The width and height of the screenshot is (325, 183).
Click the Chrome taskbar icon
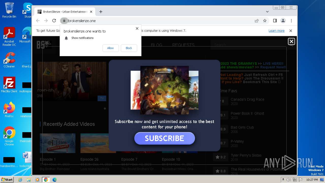[46, 180]
